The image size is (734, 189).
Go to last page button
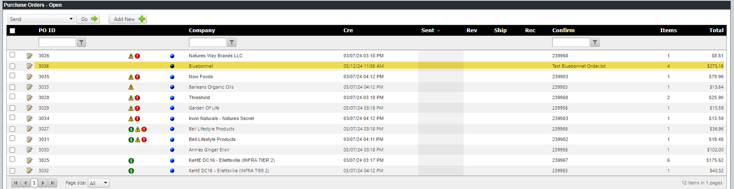coord(52,183)
